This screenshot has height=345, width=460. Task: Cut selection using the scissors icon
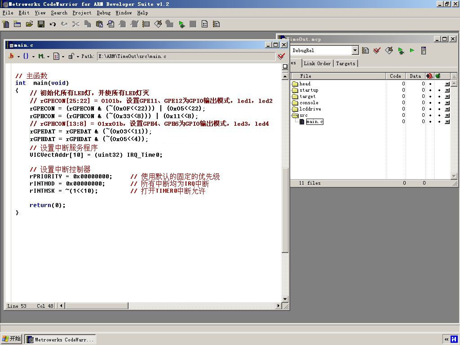[76, 24]
